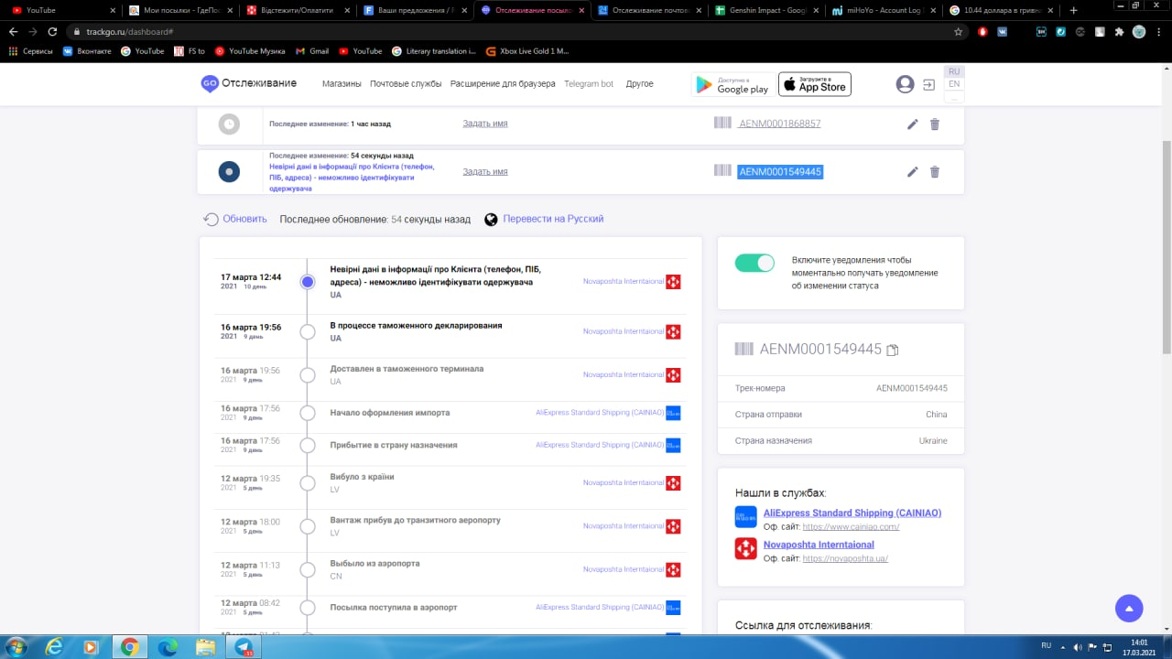
Task: Open new browser tab with plus button
Action: [x=1073, y=10]
